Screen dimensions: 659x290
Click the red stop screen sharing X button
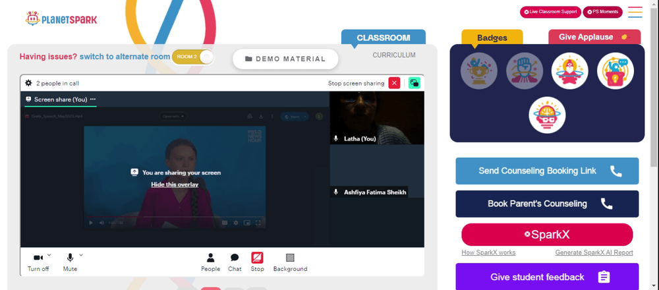(x=394, y=83)
